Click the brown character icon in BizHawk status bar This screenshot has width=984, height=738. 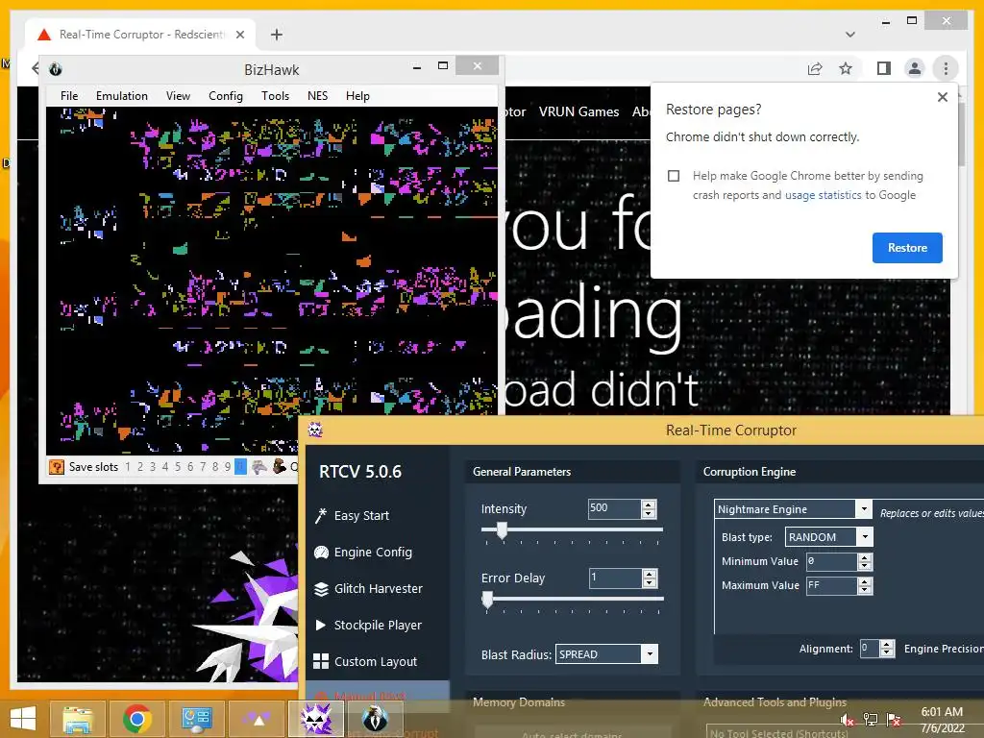pos(280,466)
